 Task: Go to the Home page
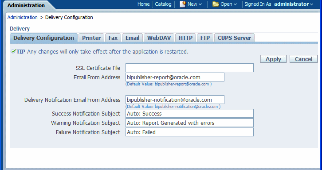tap(144, 4)
